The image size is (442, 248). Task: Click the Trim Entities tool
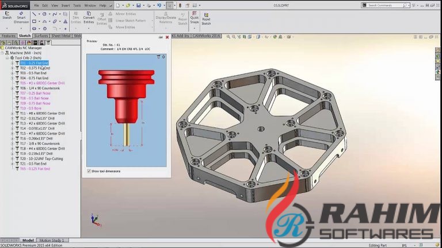click(75, 17)
